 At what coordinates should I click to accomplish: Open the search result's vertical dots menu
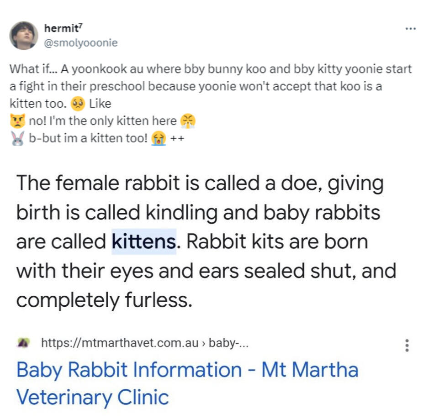(x=407, y=345)
